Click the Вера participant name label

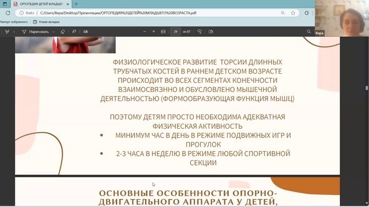click(x=319, y=33)
